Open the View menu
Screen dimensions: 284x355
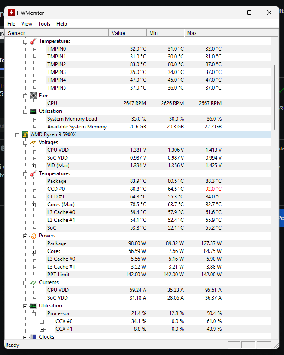26,24
